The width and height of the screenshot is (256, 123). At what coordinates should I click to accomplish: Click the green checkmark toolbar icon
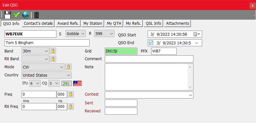(16, 15)
